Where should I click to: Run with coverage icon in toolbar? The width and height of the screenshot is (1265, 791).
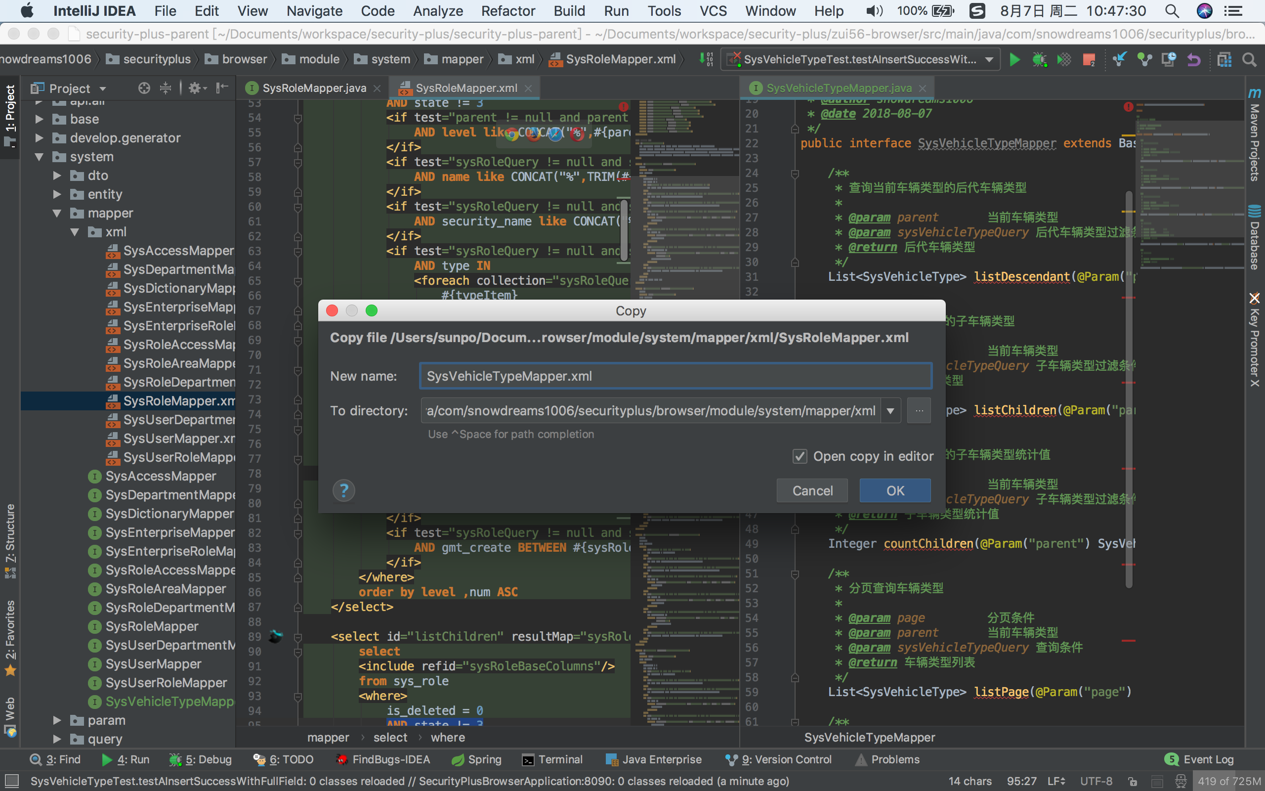click(1064, 60)
